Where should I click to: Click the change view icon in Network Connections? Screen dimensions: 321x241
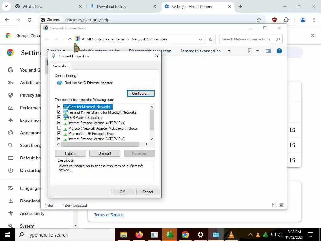coord(250,51)
